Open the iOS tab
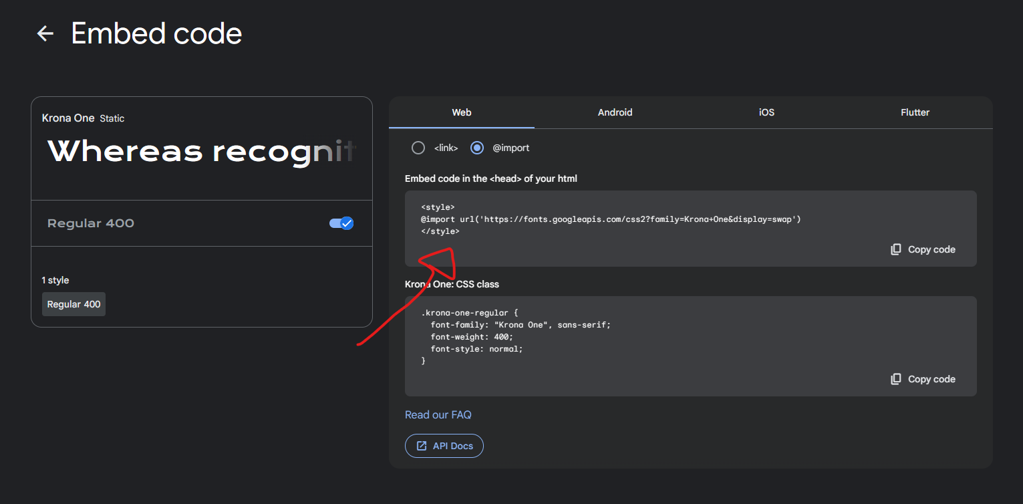The width and height of the screenshot is (1023, 504). click(x=766, y=112)
